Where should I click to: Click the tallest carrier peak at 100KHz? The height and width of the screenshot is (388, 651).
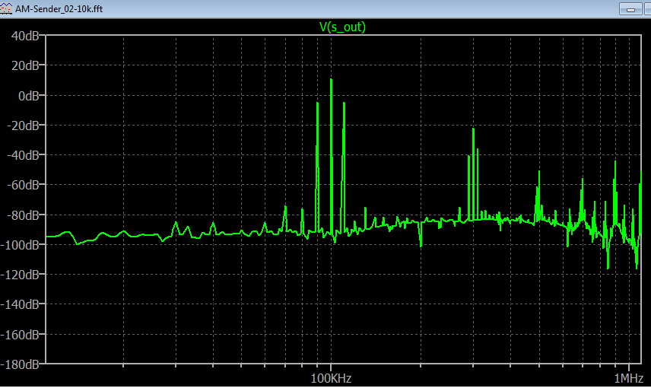[x=331, y=81]
